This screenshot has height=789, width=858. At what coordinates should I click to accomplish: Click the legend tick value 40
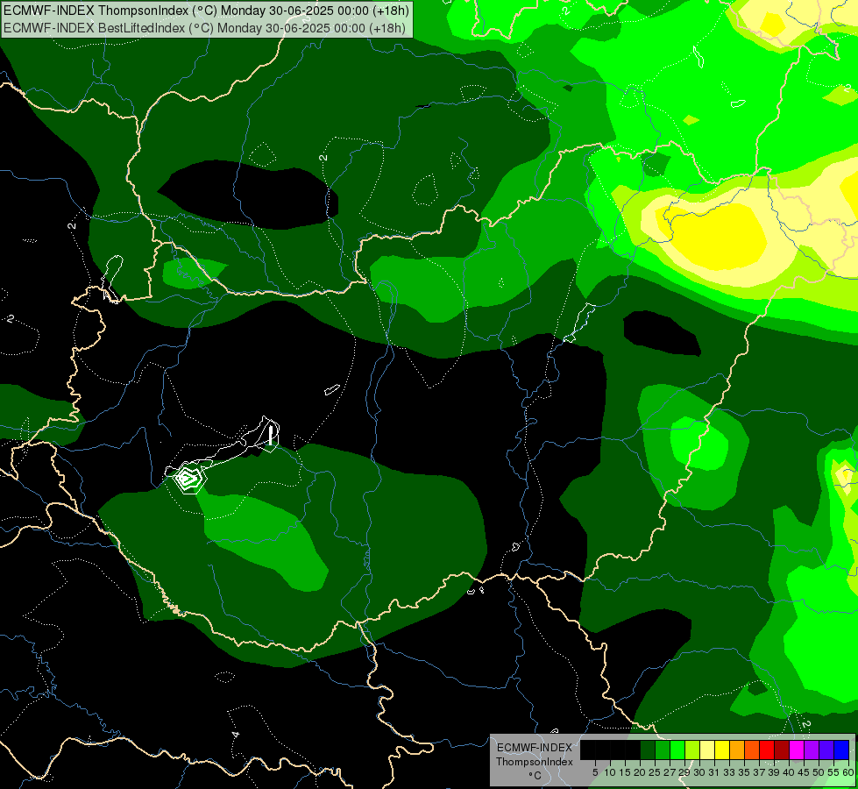tap(789, 772)
